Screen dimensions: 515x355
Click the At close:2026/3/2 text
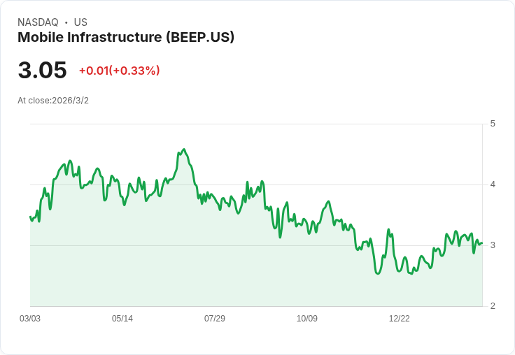coord(53,101)
